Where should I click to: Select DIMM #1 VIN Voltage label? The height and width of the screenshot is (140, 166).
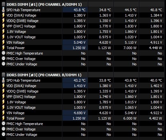click(15, 42)
